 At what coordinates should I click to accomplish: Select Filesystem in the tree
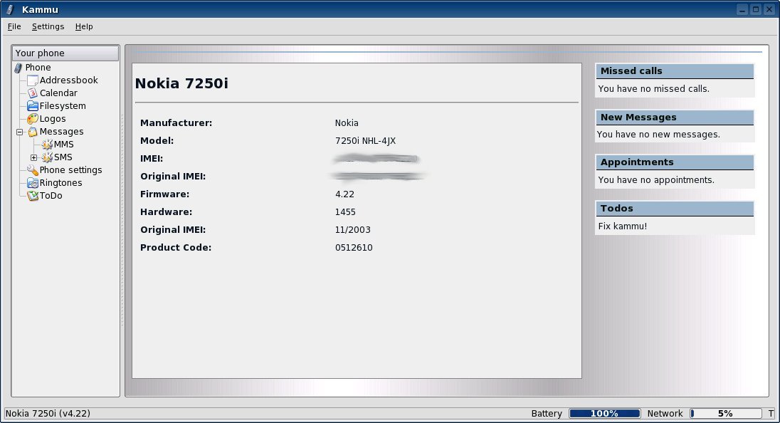[63, 106]
